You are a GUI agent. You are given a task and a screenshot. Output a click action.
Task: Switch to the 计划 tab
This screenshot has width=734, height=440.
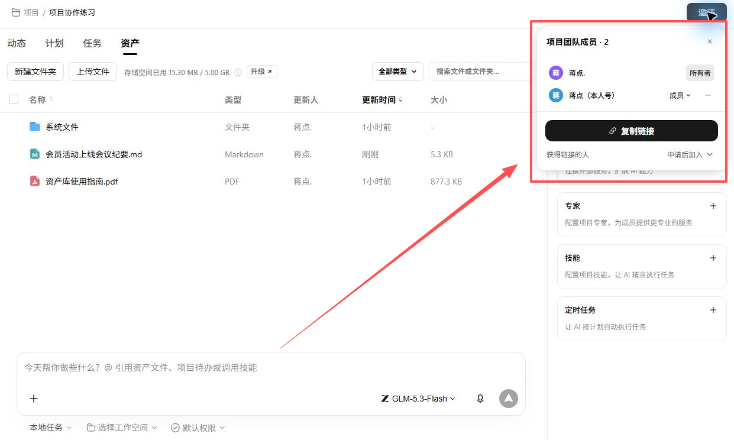[x=54, y=43]
